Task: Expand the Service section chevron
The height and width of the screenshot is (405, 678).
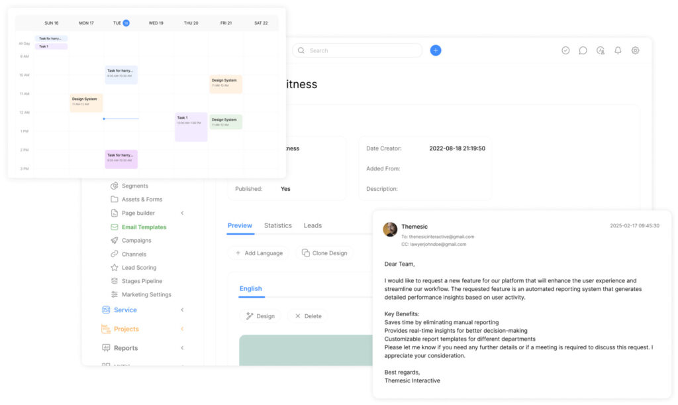Action: point(182,310)
